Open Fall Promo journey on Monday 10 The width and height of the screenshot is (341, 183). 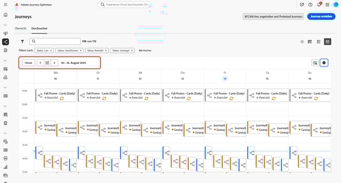pyautogui.click(x=56, y=95)
